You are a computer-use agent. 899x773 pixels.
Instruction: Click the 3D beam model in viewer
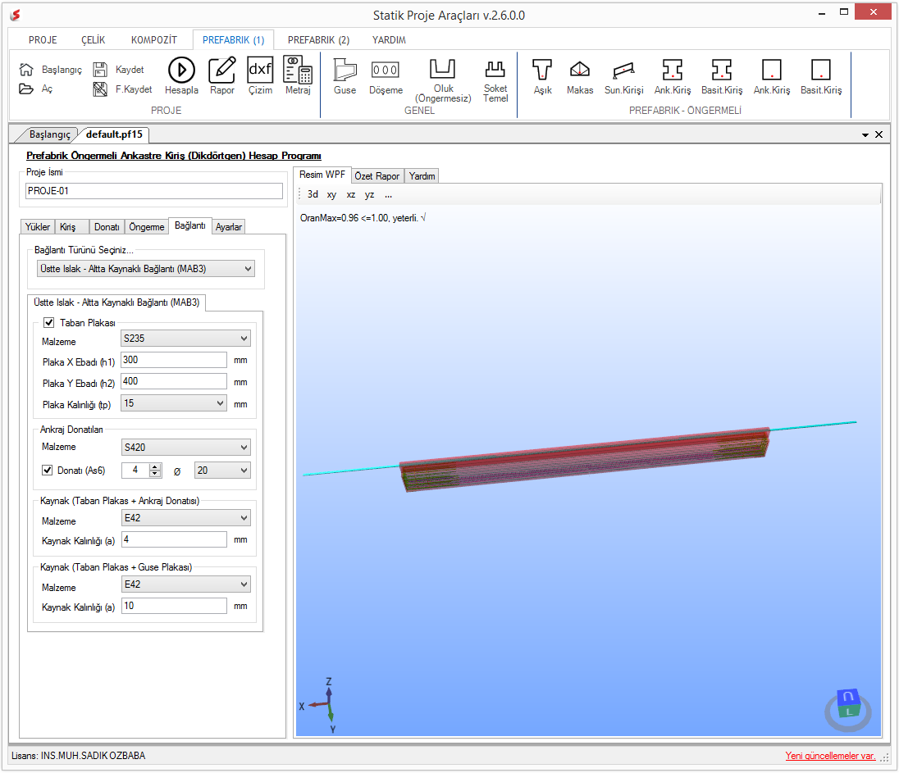[x=584, y=458]
